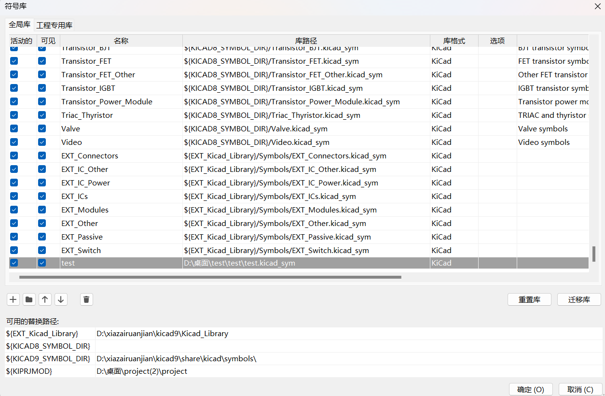Click the 迁移库 button
The width and height of the screenshot is (605, 396).
coord(578,299)
